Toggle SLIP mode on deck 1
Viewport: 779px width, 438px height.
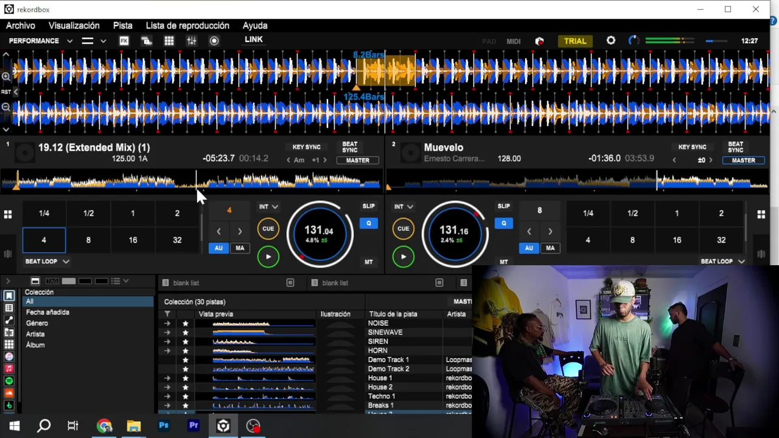click(369, 206)
